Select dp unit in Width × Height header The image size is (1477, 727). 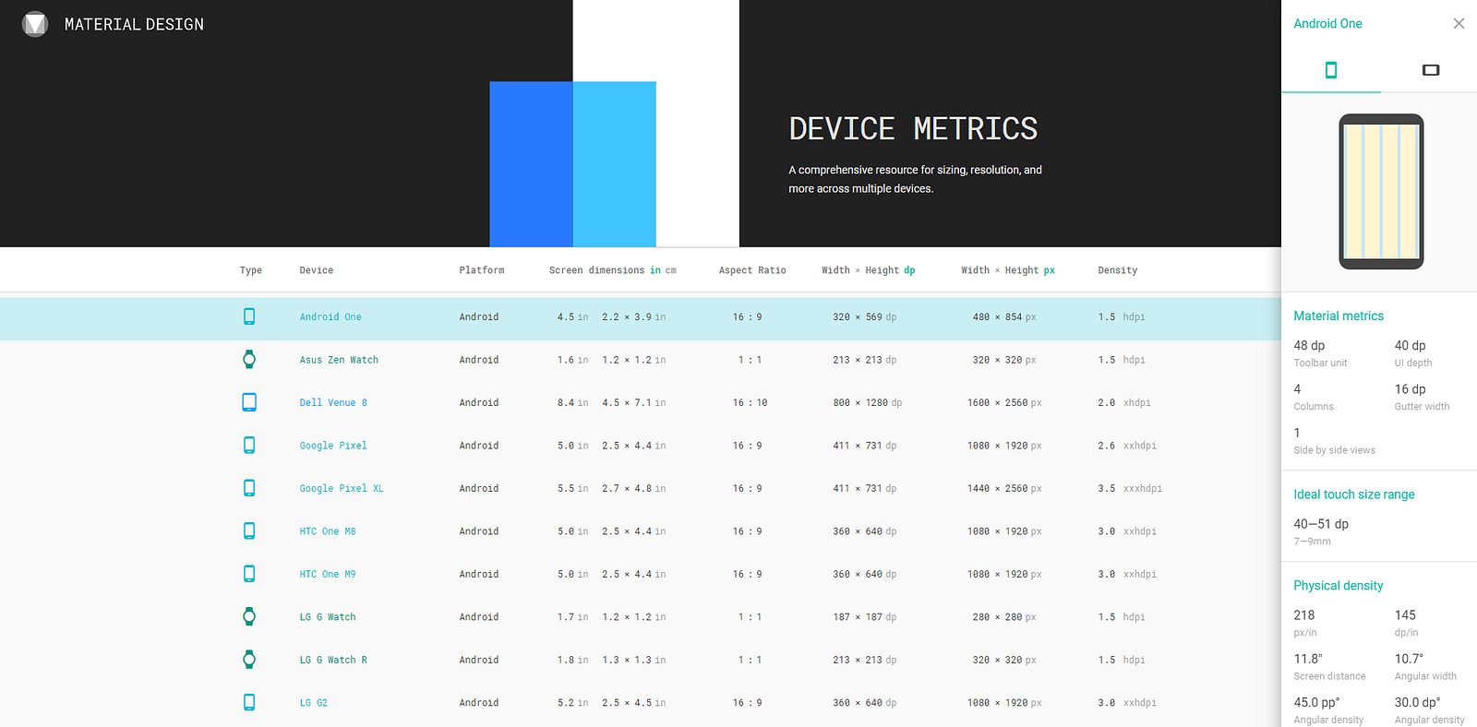coord(909,270)
